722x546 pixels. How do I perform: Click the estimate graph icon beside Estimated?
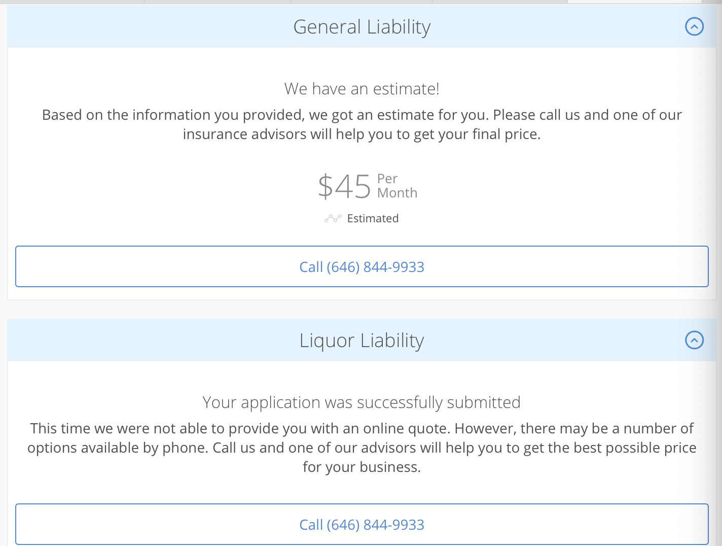click(333, 218)
